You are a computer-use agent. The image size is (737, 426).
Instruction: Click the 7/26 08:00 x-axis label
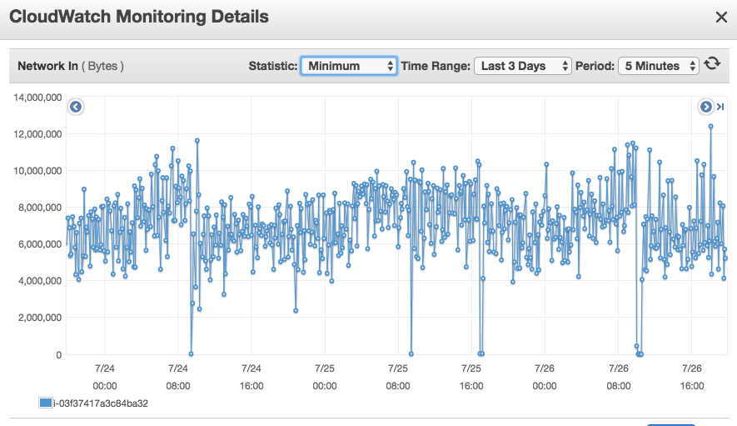tap(618, 377)
